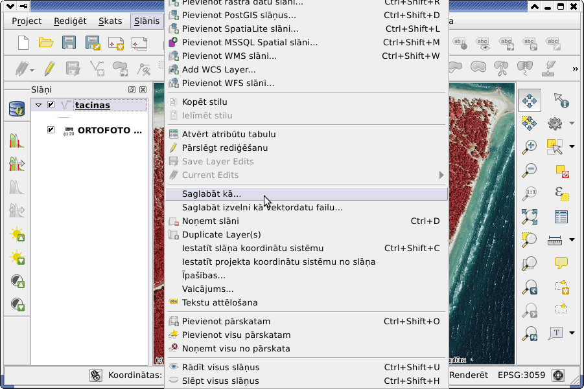Open the Current Edits toolbar dropdown arrow
The image size is (584, 389).
point(32,70)
